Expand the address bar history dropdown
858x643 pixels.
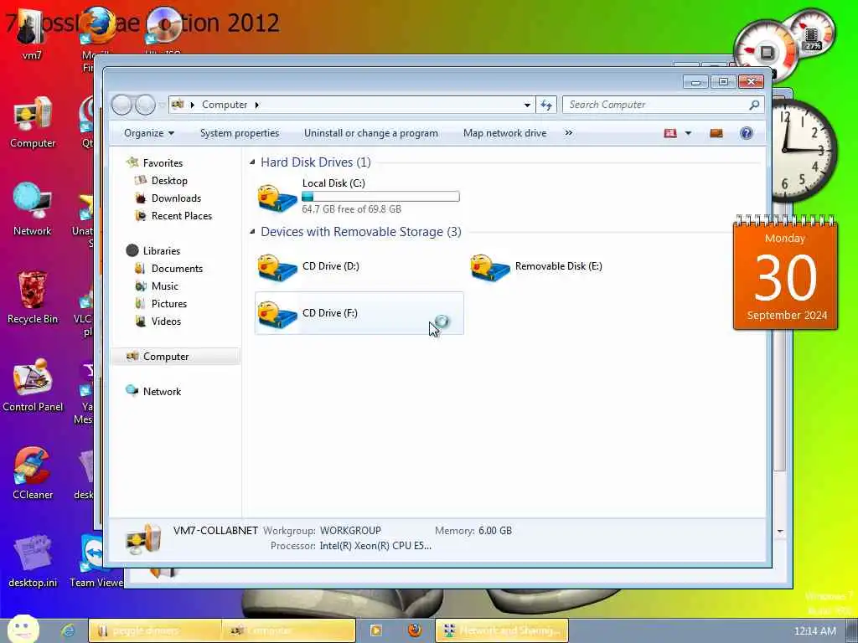click(x=527, y=105)
